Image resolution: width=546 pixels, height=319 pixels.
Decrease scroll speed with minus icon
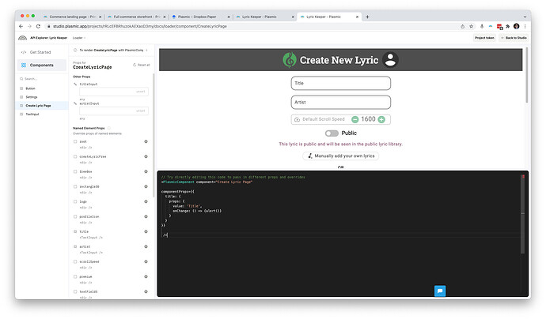pyautogui.click(x=355, y=119)
